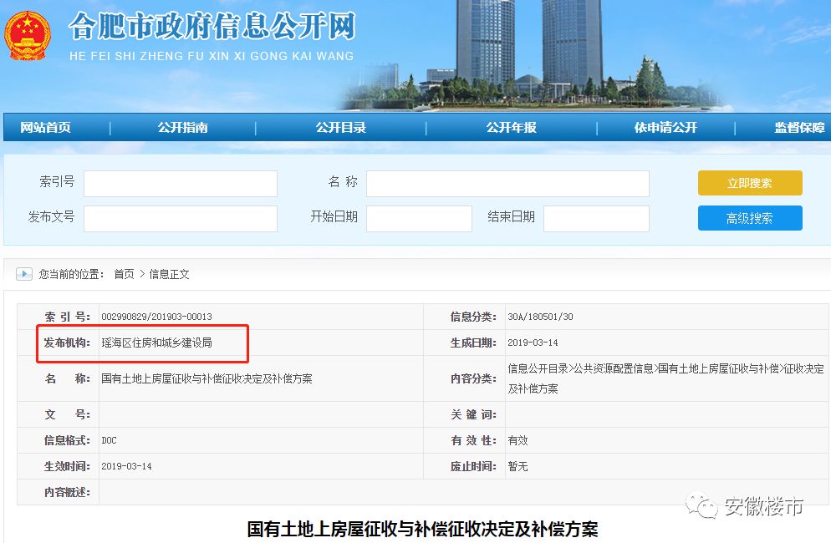Go to the 公开指南 menu item
The height and width of the screenshot is (543, 831).
(x=182, y=128)
